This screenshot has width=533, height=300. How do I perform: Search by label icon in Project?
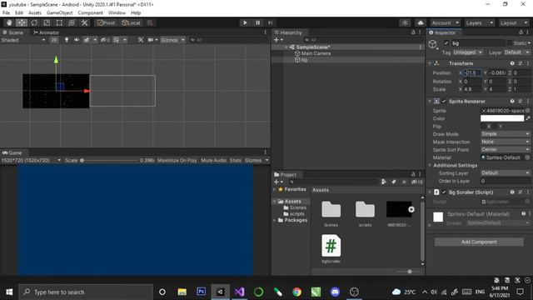coord(394,182)
